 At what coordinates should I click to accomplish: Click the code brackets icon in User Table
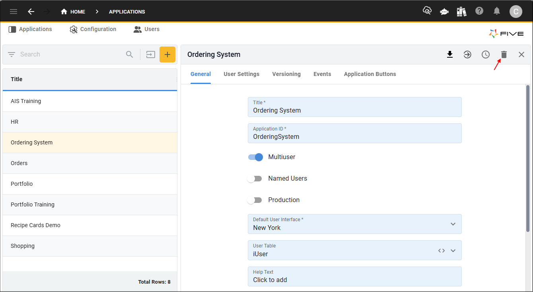(442, 251)
